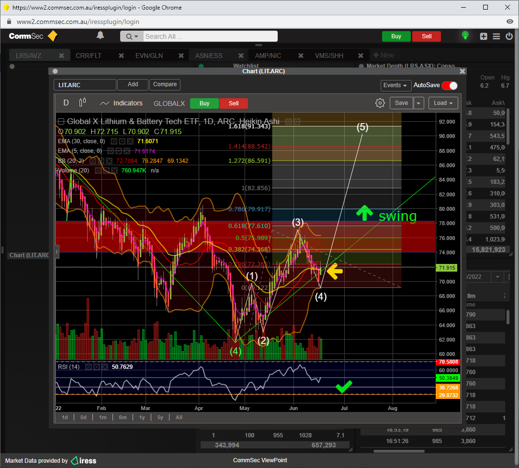Open EMA 30 indicator settings gear
The height and width of the screenshot is (468, 519).
(122, 141)
